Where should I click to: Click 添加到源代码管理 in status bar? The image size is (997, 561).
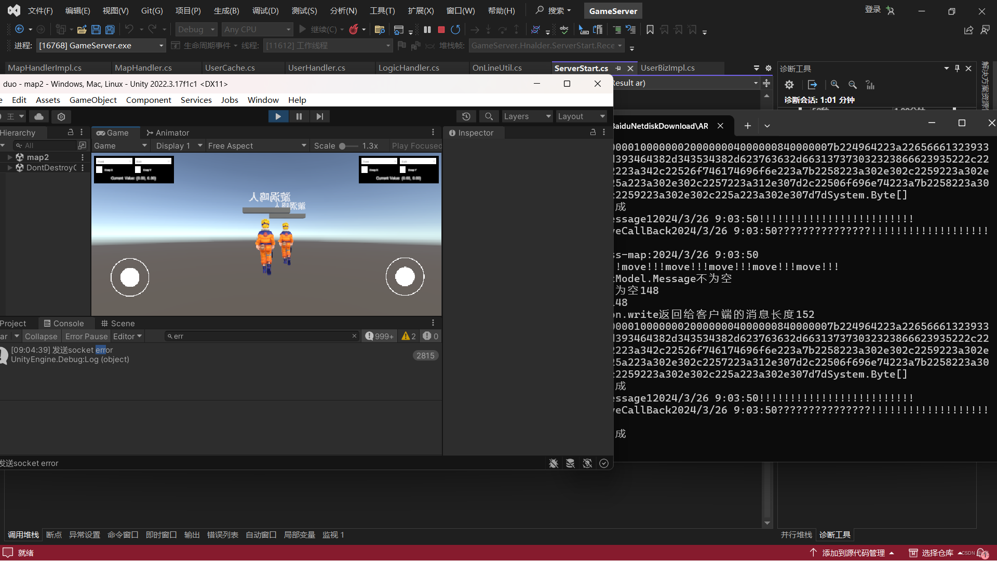point(853,553)
